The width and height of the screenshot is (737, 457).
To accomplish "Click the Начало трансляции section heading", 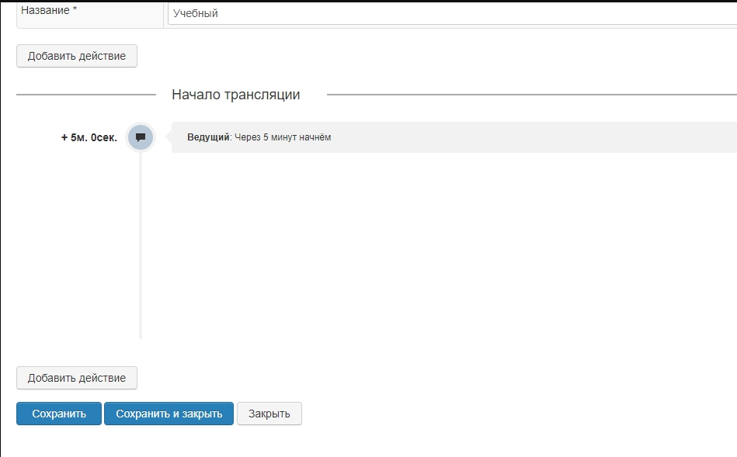I will (236, 95).
